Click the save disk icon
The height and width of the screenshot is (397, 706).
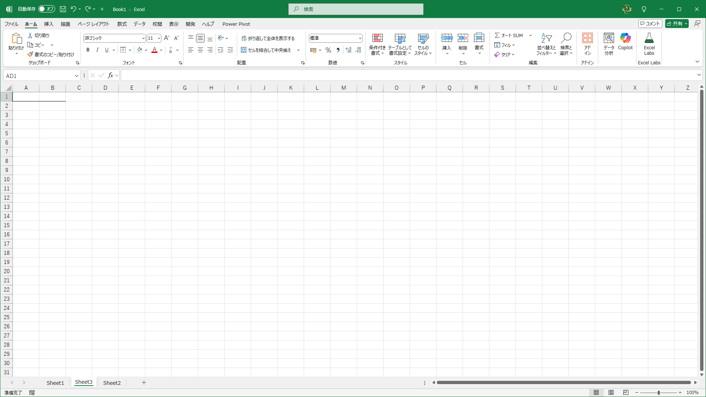pos(63,9)
